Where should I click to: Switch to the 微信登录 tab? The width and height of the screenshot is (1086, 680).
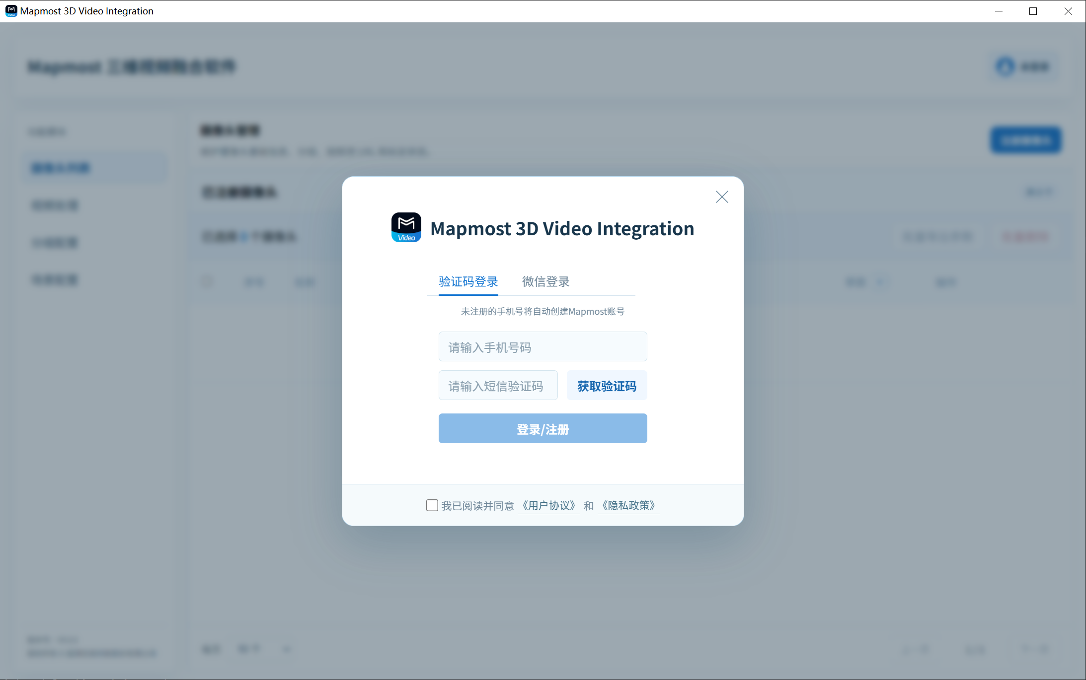(545, 282)
